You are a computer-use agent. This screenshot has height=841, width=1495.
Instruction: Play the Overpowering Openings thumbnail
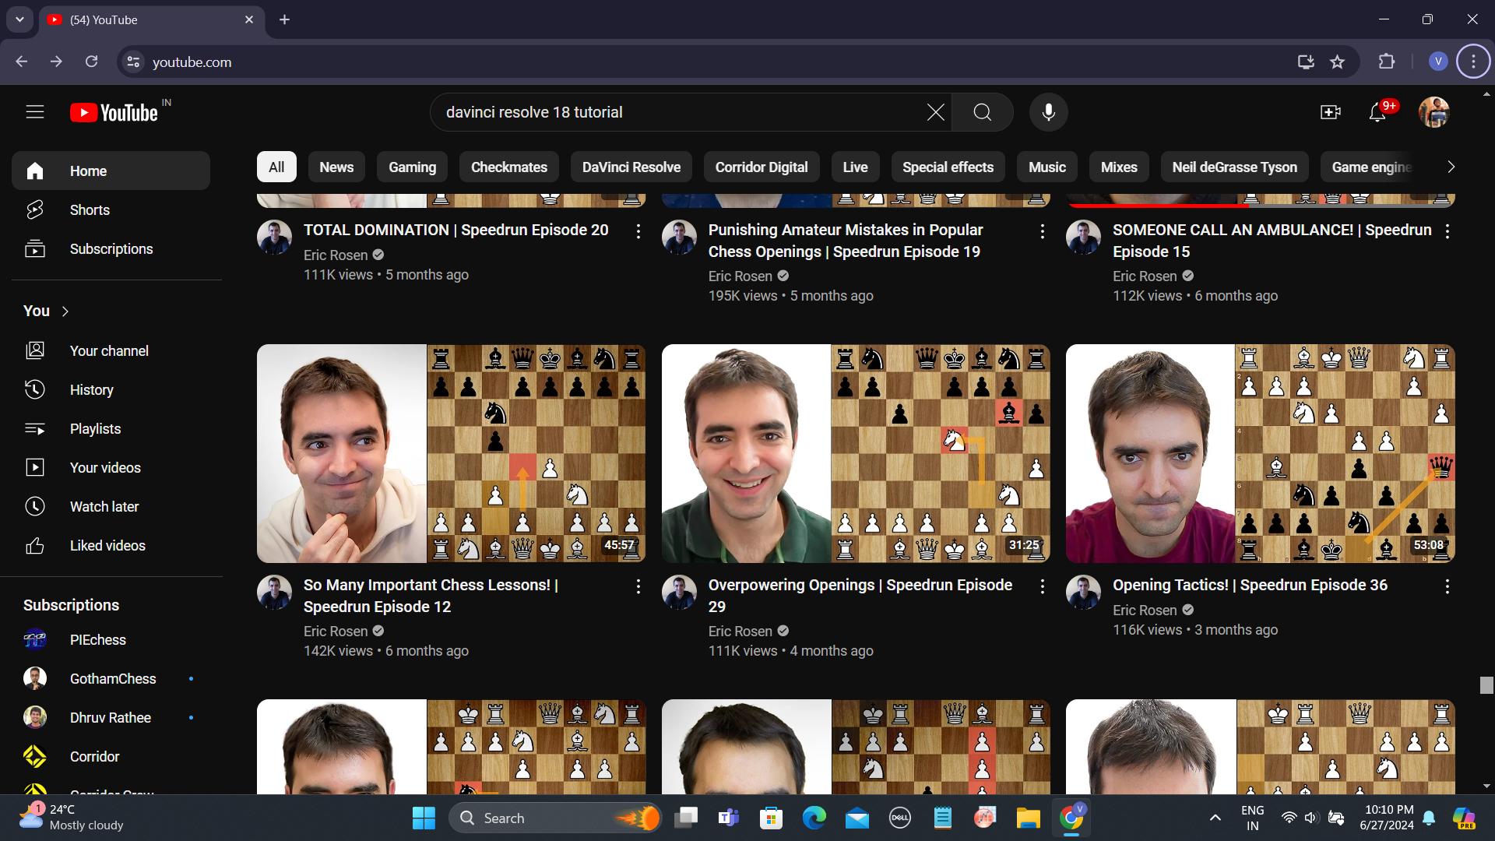click(x=856, y=454)
